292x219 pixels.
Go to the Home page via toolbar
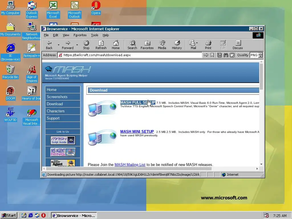pyautogui.click(x=116, y=45)
